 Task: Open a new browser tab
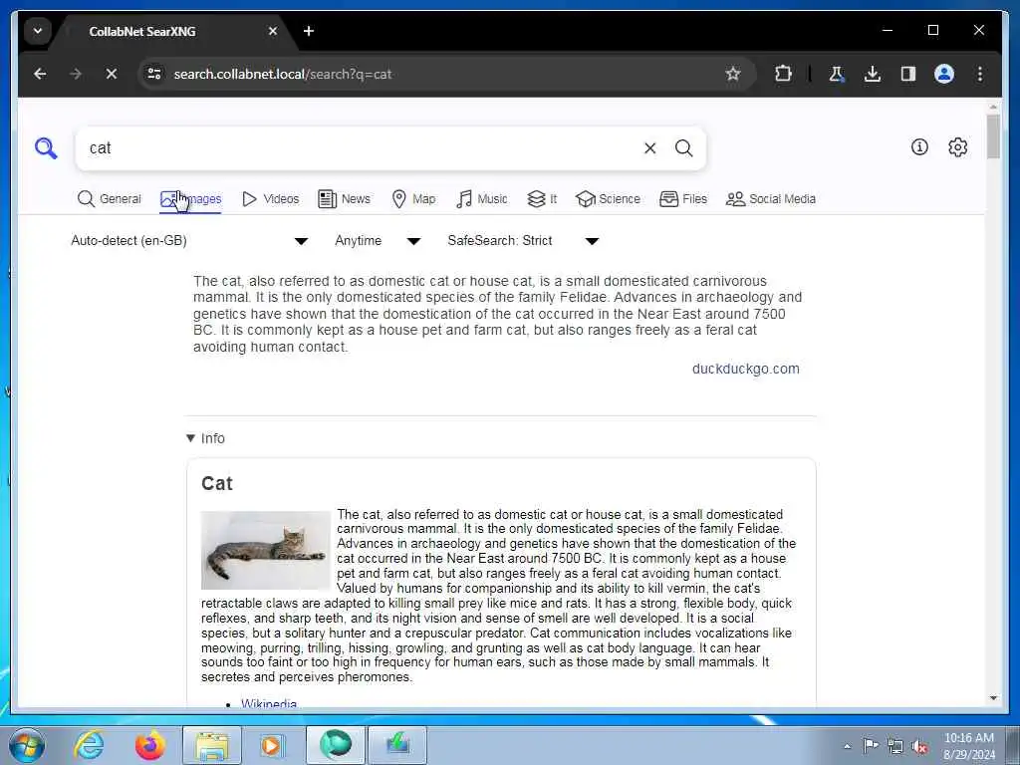[x=309, y=31]
